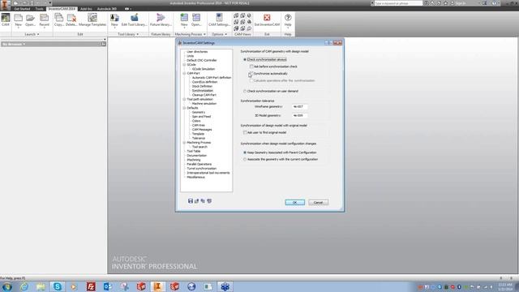
Task: Open Outlook from the taskbar
Action: (x=108, y=286)
